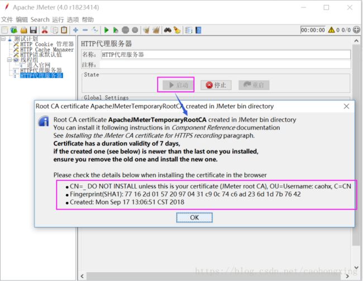Select 进入官网 under the thread group

click(39, 65)
